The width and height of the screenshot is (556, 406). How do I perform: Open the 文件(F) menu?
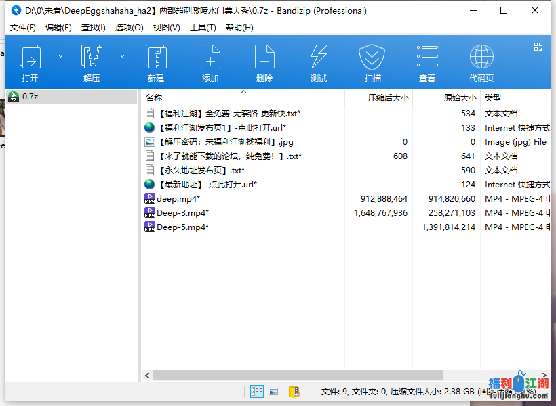[x=23, y=28]
